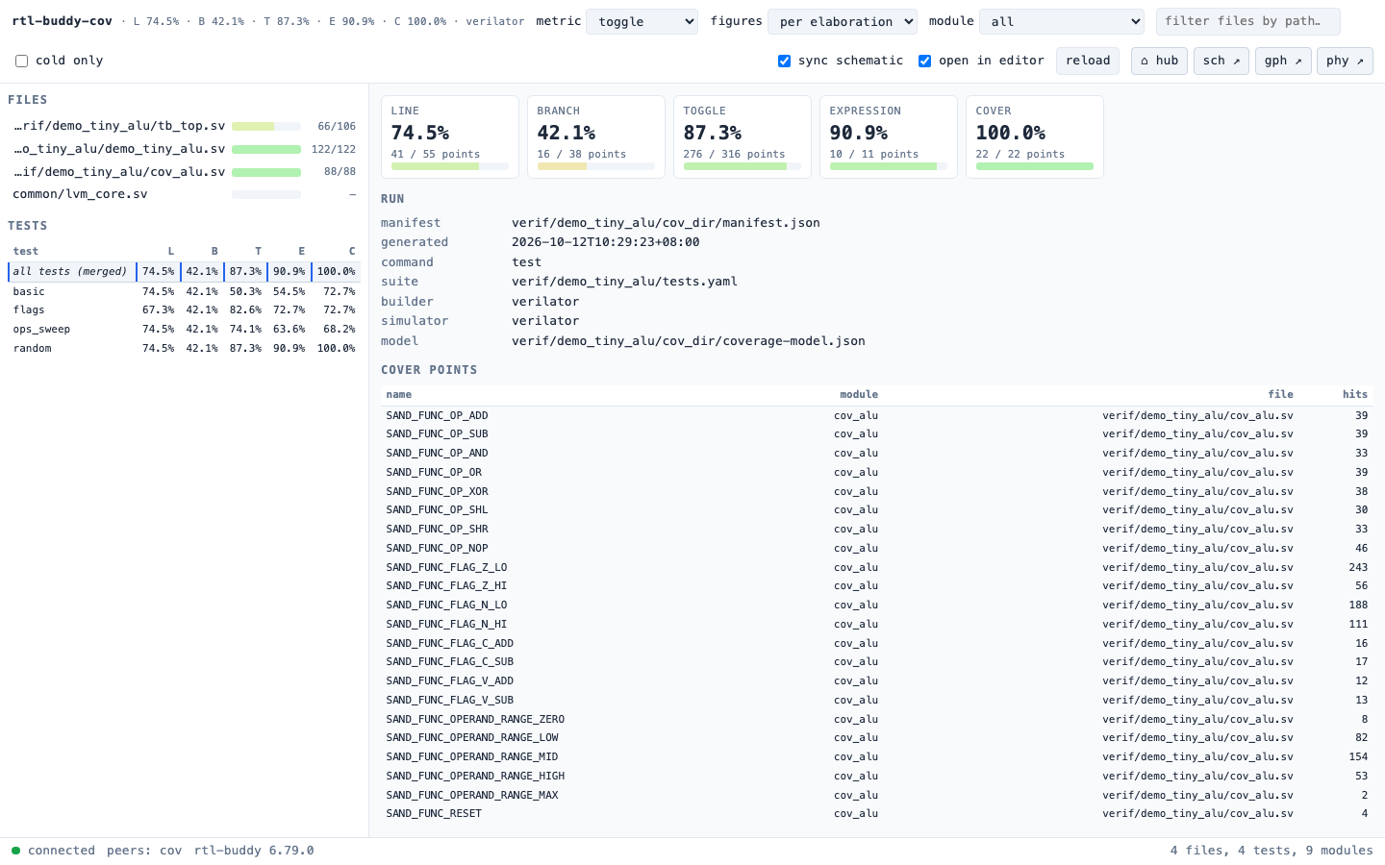
Task: Open the metric dropdown set to toggle
Action: click(642, 21)
